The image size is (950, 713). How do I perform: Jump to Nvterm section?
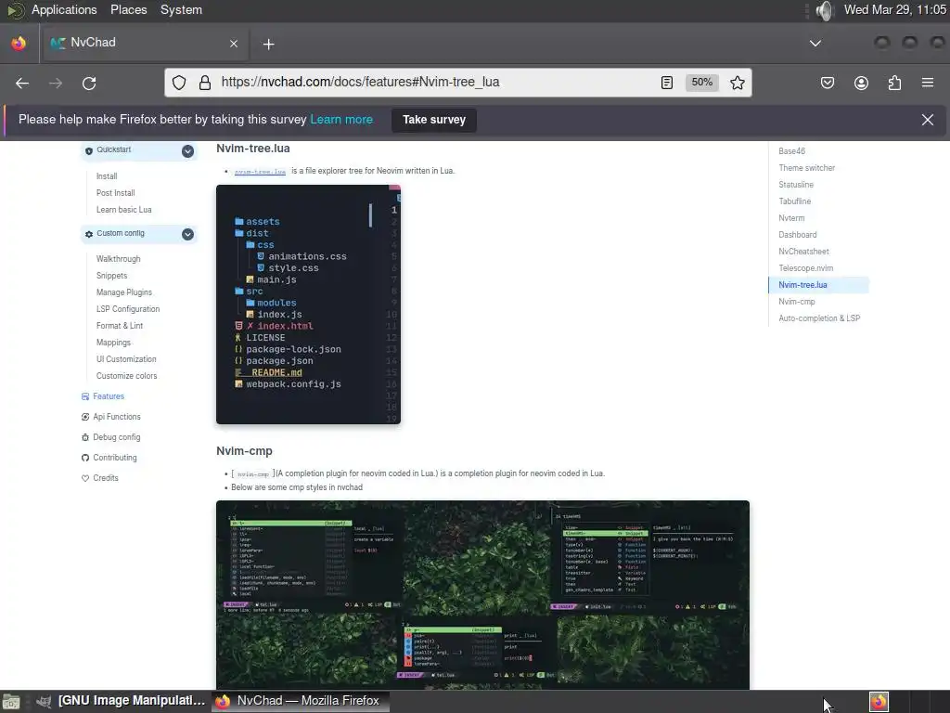pyautogui.click(x=791, y=218)
